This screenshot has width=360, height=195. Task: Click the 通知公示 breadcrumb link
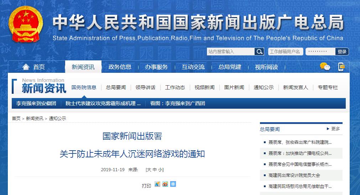pos(57,119)
